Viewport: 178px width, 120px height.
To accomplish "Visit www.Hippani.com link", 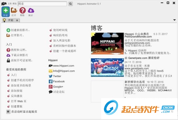I will pyautogui.click(x=64, y=66).
